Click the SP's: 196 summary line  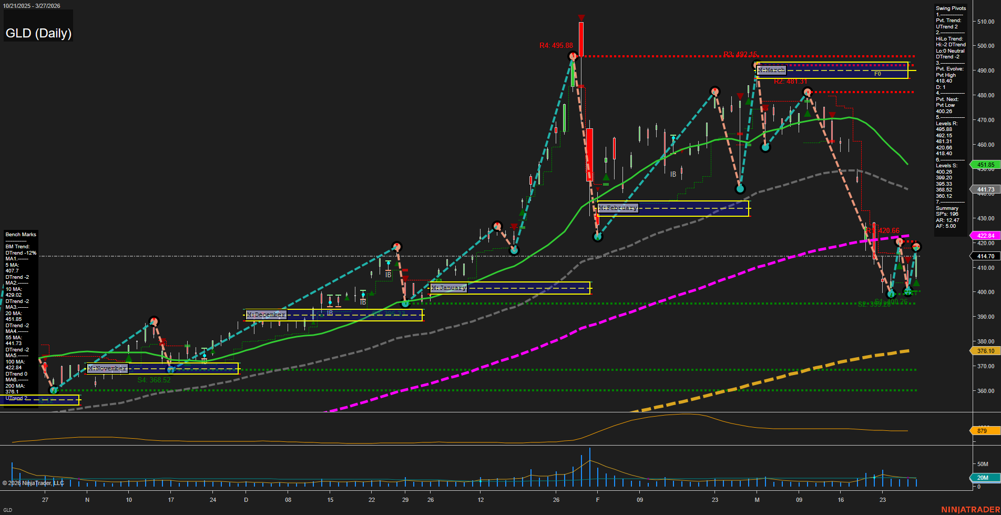point(947,214)
